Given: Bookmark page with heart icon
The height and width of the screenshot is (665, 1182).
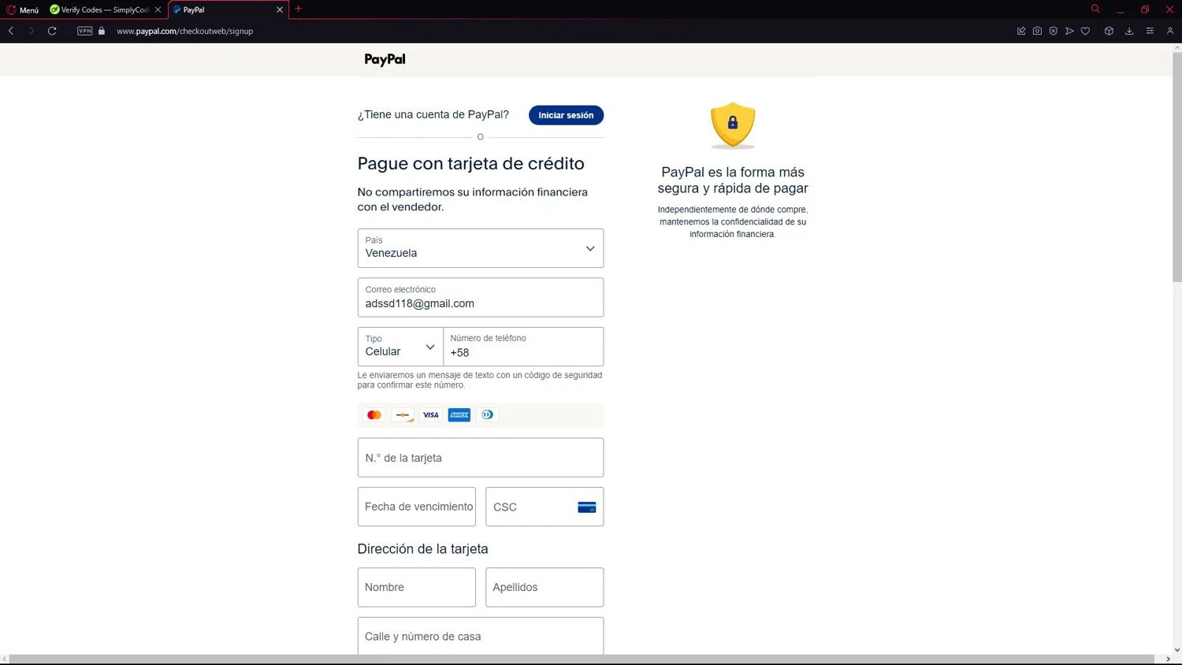Looking at the screenshot, I should pyautogui.click(x=1085, y=31).
